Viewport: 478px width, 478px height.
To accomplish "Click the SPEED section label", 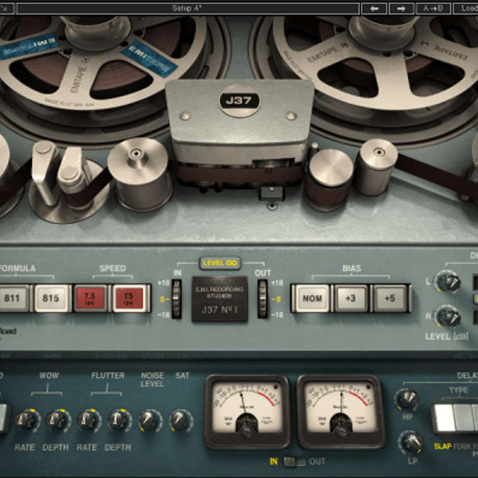I will click(x=112, y=268).
